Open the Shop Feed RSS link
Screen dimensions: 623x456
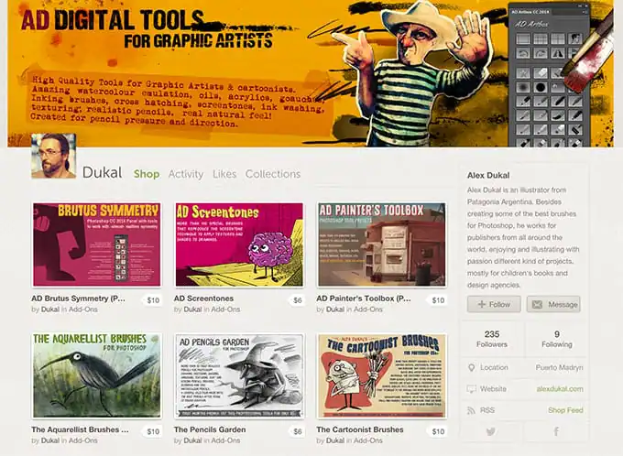pyautogui.click(x=566, y=410)
